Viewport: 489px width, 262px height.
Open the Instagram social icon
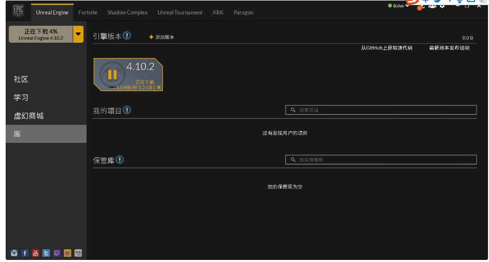[14, 253]
